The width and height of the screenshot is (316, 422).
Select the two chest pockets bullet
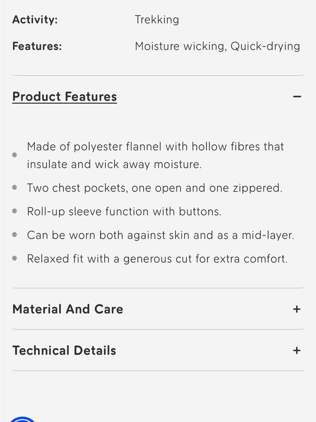[155, 188]
